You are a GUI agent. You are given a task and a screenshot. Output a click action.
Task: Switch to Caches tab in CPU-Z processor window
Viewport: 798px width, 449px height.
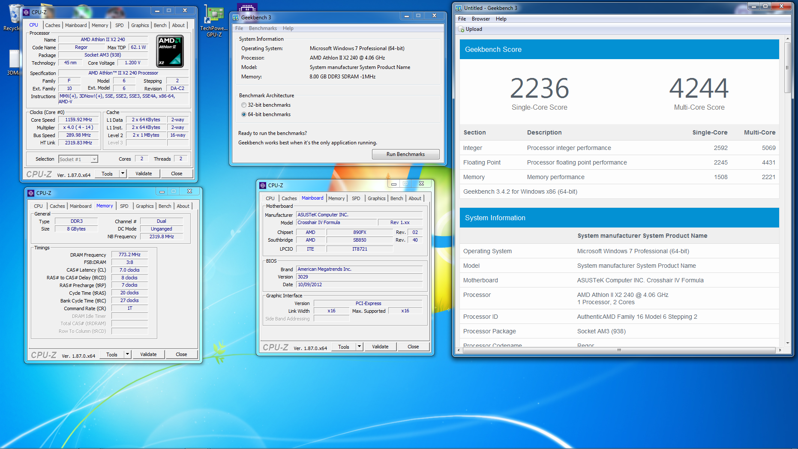[53, 25]
